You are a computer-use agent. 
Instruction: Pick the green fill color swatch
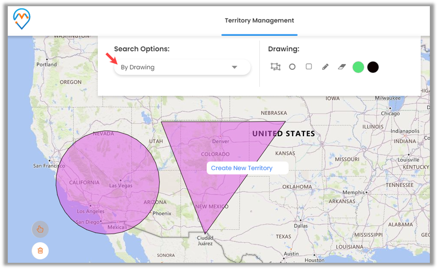[x=358, y=67]
